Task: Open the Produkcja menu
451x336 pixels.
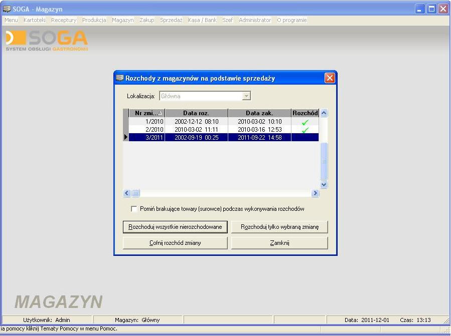Action: 94,20
